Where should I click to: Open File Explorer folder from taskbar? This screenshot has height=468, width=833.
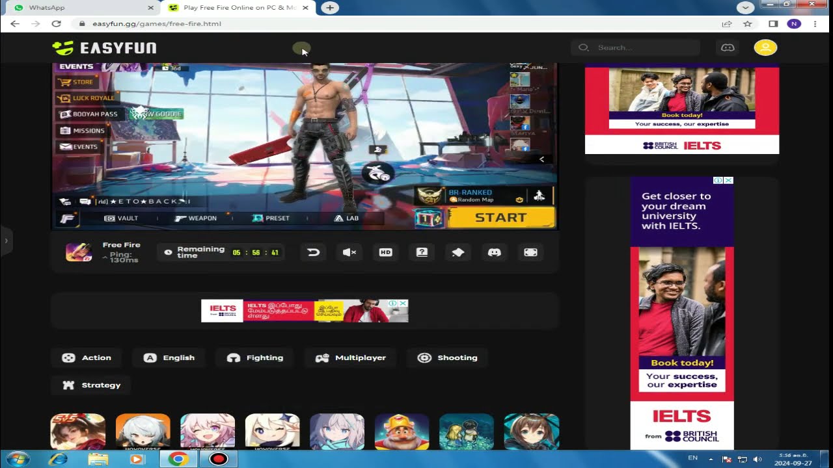98,459
